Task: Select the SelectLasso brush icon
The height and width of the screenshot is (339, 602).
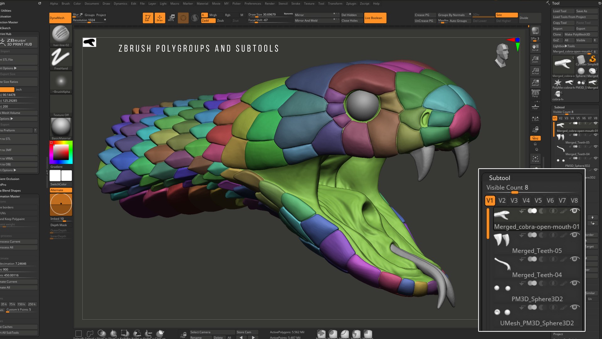Action: tap(90, 334)
